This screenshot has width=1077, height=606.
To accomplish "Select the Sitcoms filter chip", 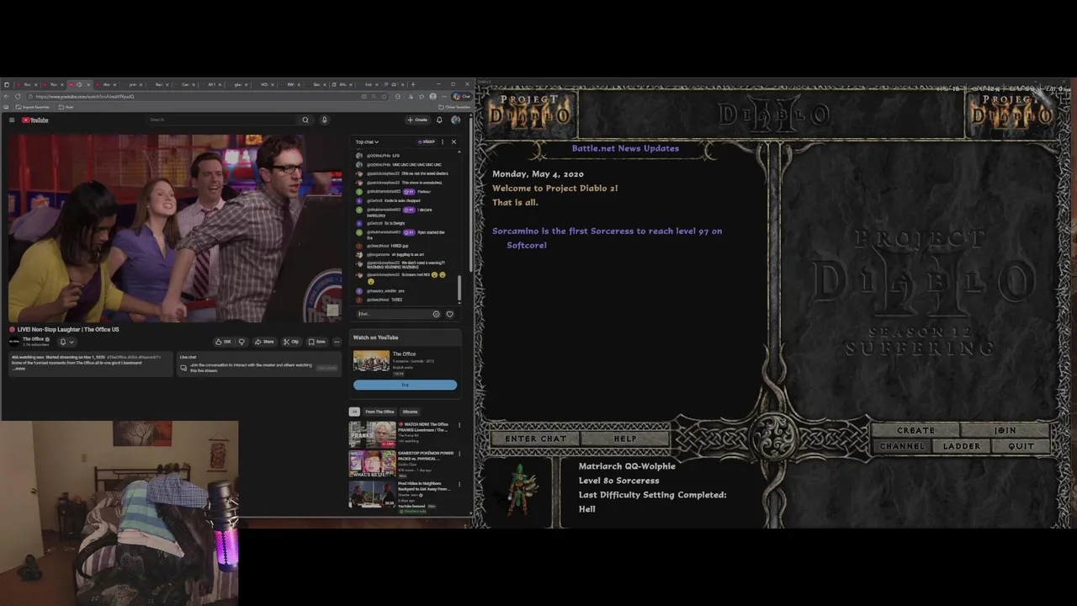I will [410, 412].
